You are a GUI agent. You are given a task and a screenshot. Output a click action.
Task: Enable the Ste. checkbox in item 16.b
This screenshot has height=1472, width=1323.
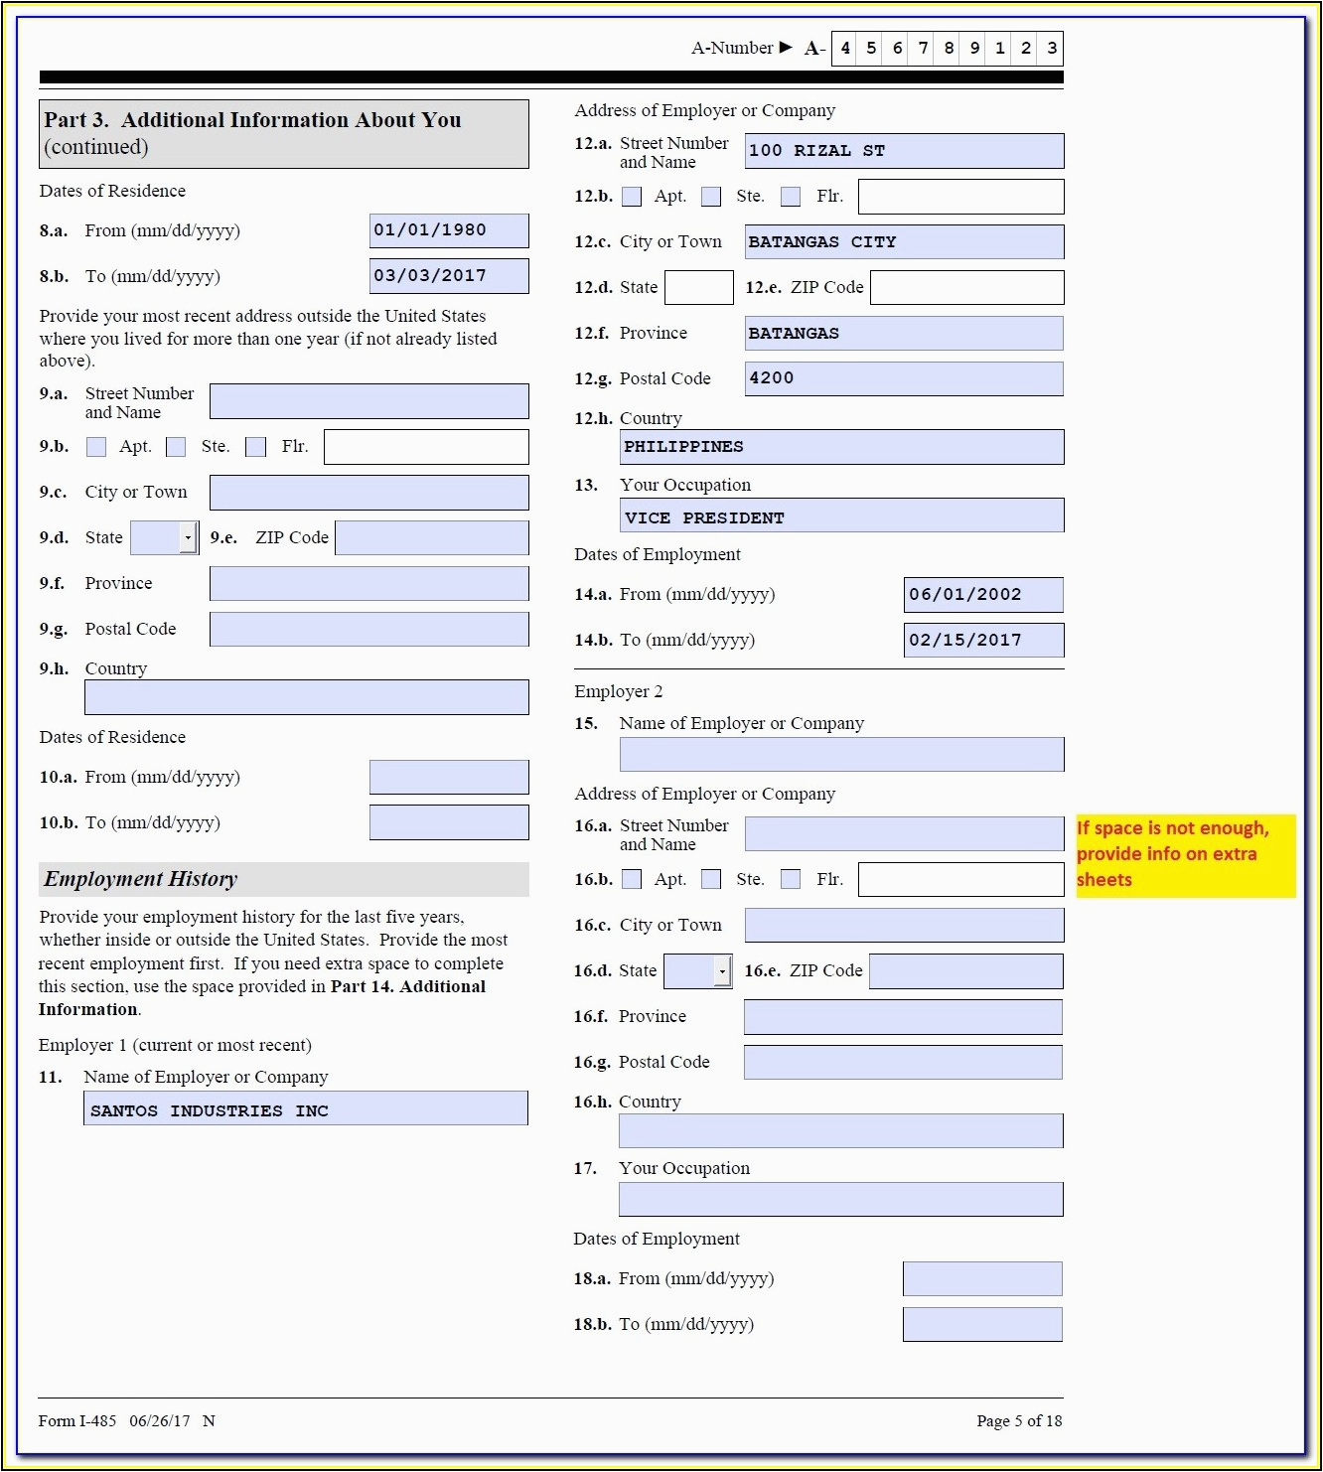(711, 879)
